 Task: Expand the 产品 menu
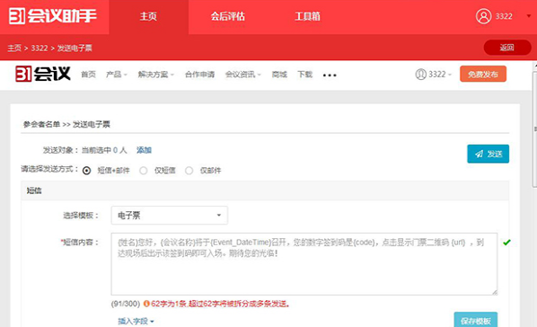[117, 75]
